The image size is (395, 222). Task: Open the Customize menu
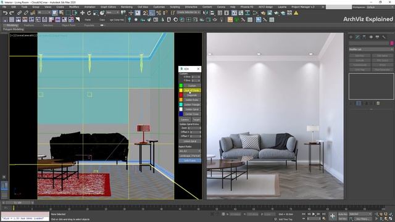[x=159, y=7]
